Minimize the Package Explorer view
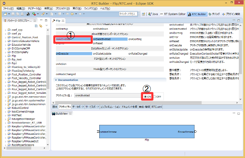Screen dimensions: 245x158 coord(41,20)
